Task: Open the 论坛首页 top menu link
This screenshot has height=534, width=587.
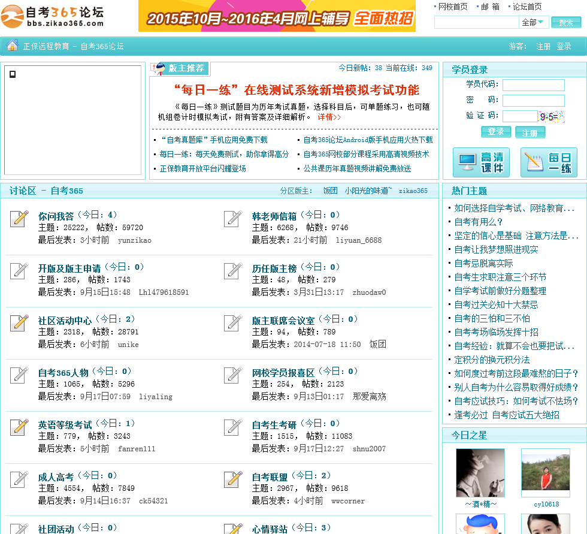Action: pos(527,7)
